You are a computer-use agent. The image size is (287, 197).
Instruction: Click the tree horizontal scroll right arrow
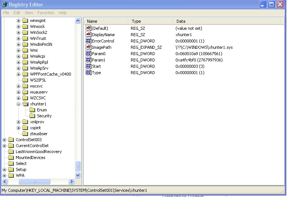(71, 181)
